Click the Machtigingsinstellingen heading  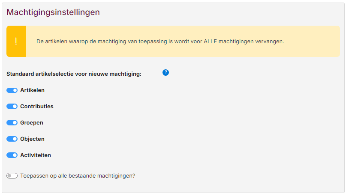[x=53, y=12]
